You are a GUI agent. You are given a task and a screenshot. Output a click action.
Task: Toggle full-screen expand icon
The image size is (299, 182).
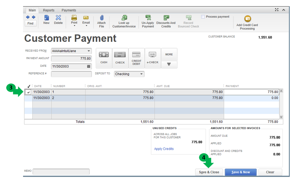point(277,10)
